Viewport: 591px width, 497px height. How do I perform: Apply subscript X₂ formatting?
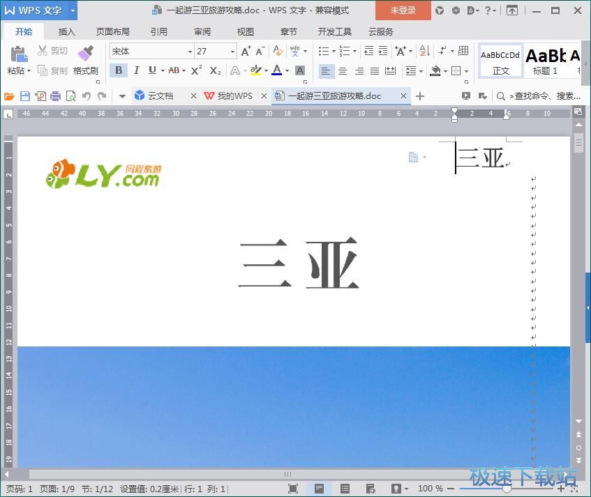(215, 70)
